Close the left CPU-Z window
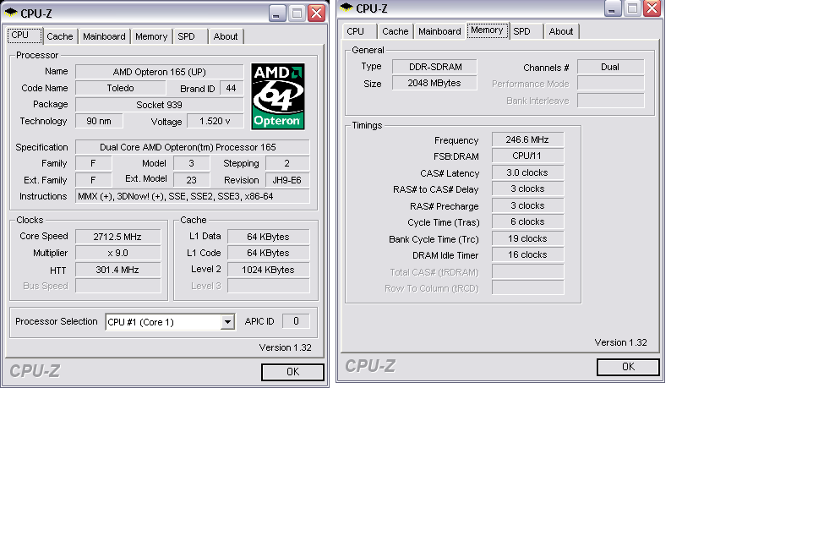 point(316,13)
